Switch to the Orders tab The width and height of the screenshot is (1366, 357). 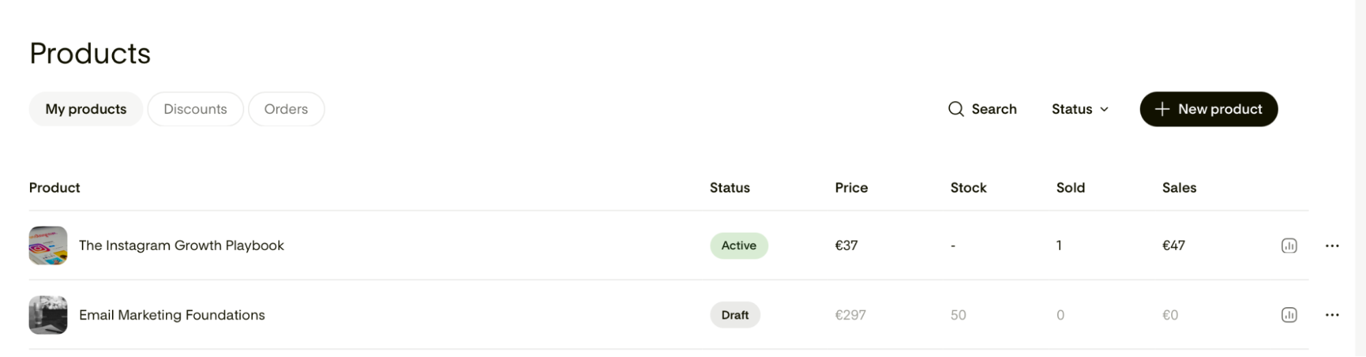(286, 109)
